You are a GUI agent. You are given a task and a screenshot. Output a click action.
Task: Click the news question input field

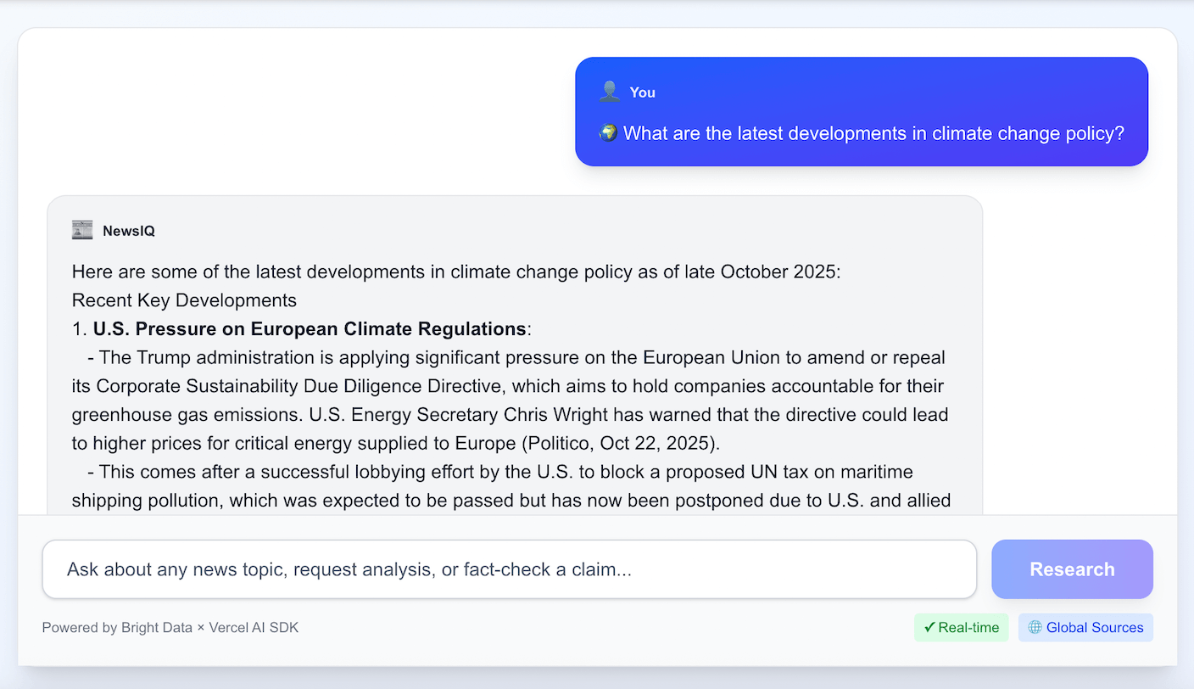[509, 569]
